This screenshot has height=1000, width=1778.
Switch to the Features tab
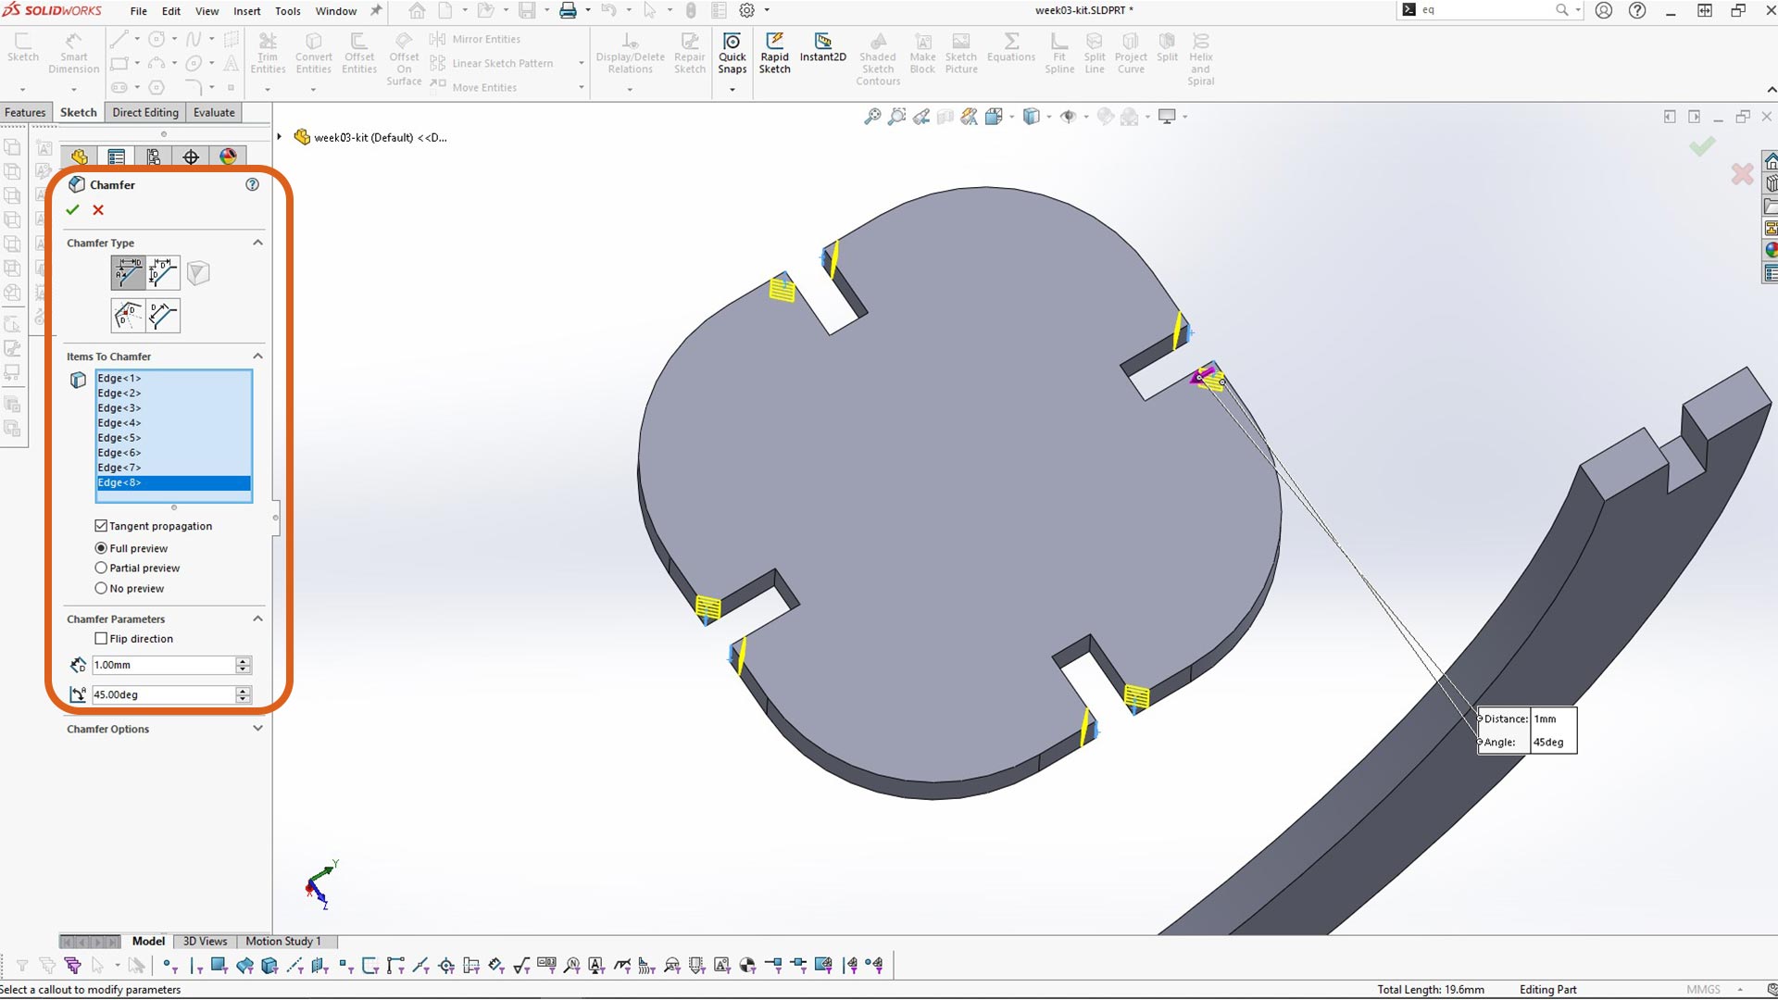(x=26, y=111)
